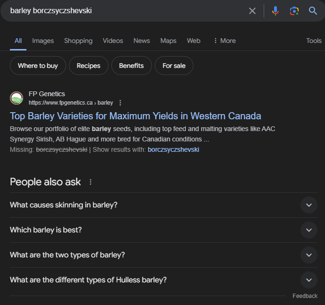The height and width of the screenshot is (305, 325).
Task: Open the search Tools options
Action: point(314,41)
